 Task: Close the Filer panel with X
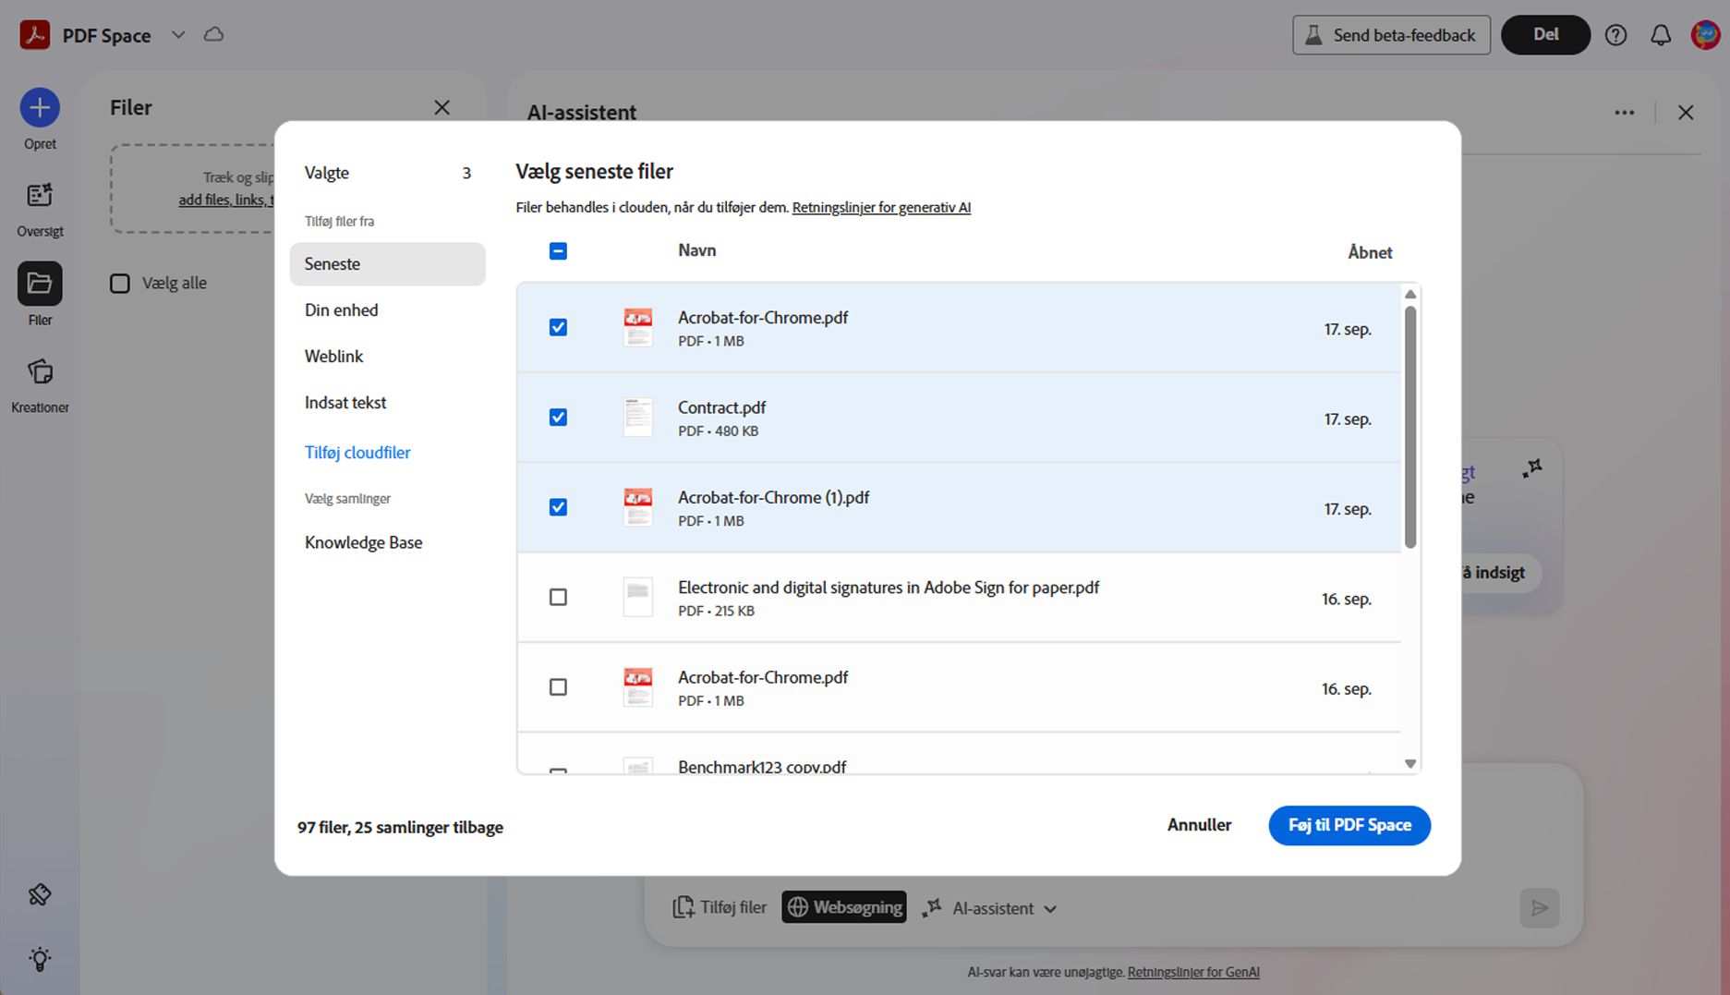coord(442,108)
